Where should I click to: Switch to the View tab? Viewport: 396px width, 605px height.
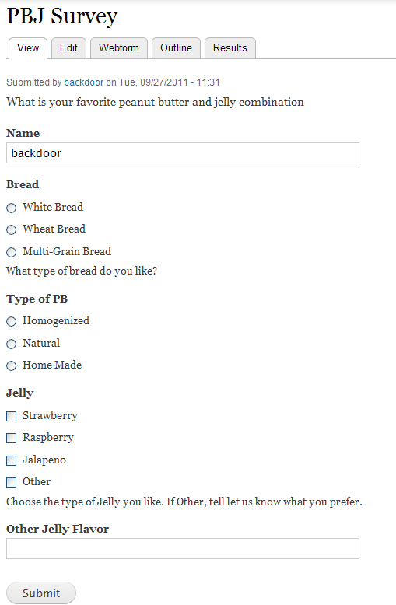tap(28, 48)
